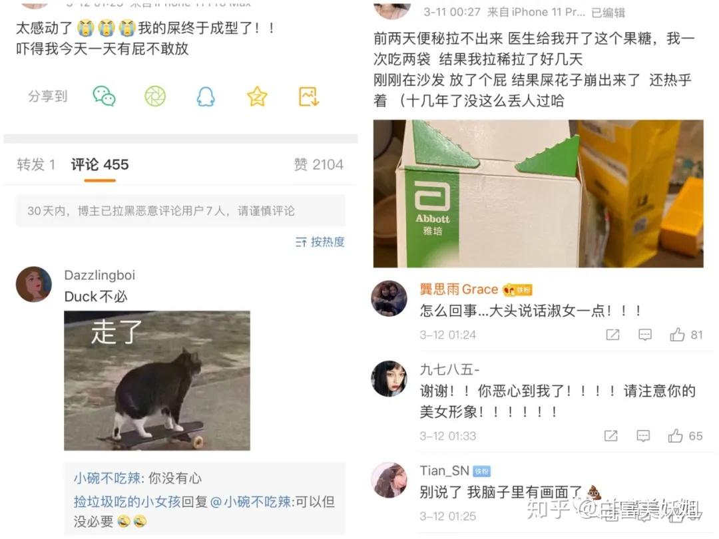Save post as image icon
Viewport: 719px width, 539px height.
[309, 96]
